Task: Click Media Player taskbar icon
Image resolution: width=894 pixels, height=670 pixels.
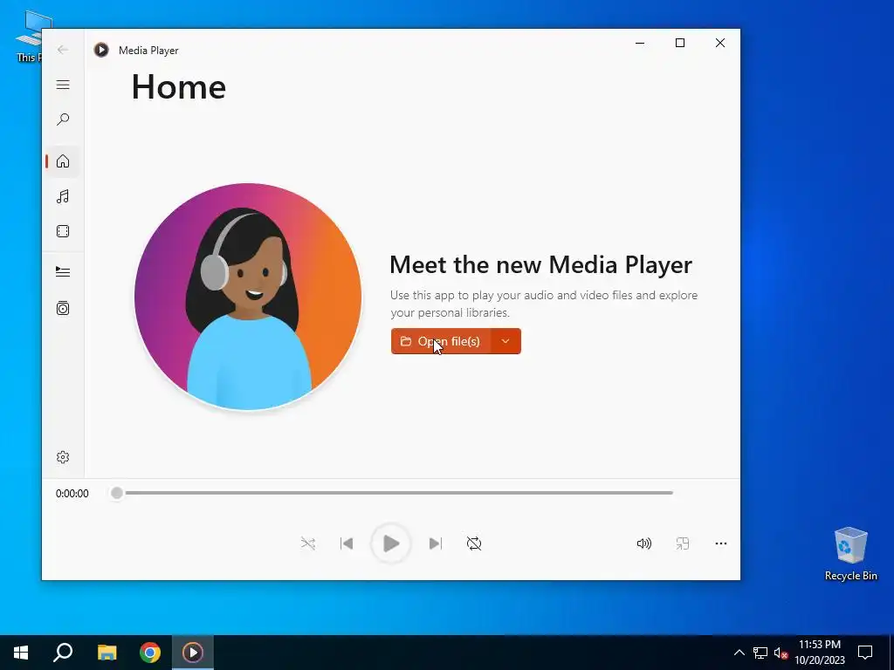Action: click(x=193, y=653)
